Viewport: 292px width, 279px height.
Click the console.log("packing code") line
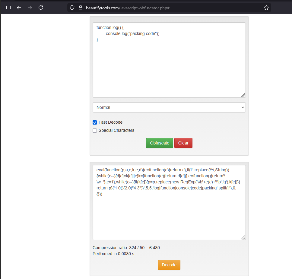click(x=132, y=33)
